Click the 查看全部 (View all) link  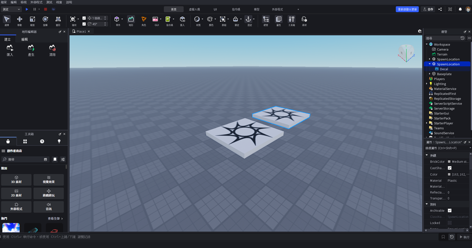point(55,218)
